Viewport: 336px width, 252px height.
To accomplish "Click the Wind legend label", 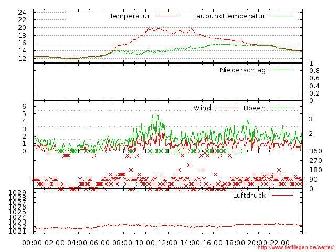I will click(202, 108).
